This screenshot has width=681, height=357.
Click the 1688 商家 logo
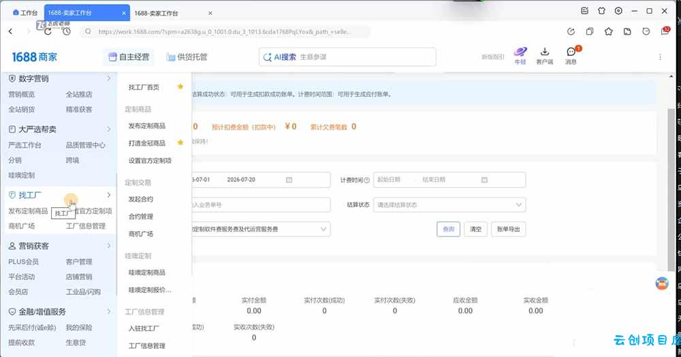(35, 57)
